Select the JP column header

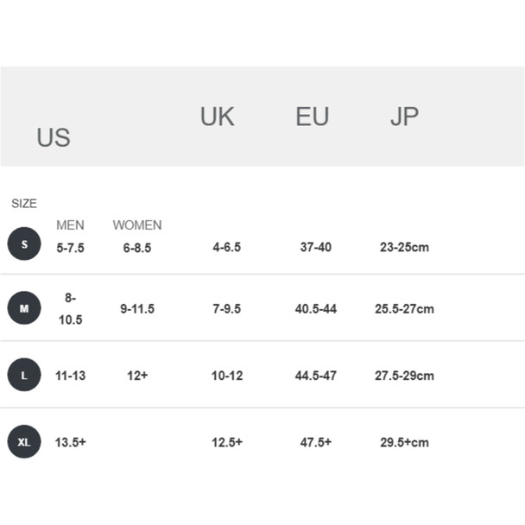[x=404, y=117]
